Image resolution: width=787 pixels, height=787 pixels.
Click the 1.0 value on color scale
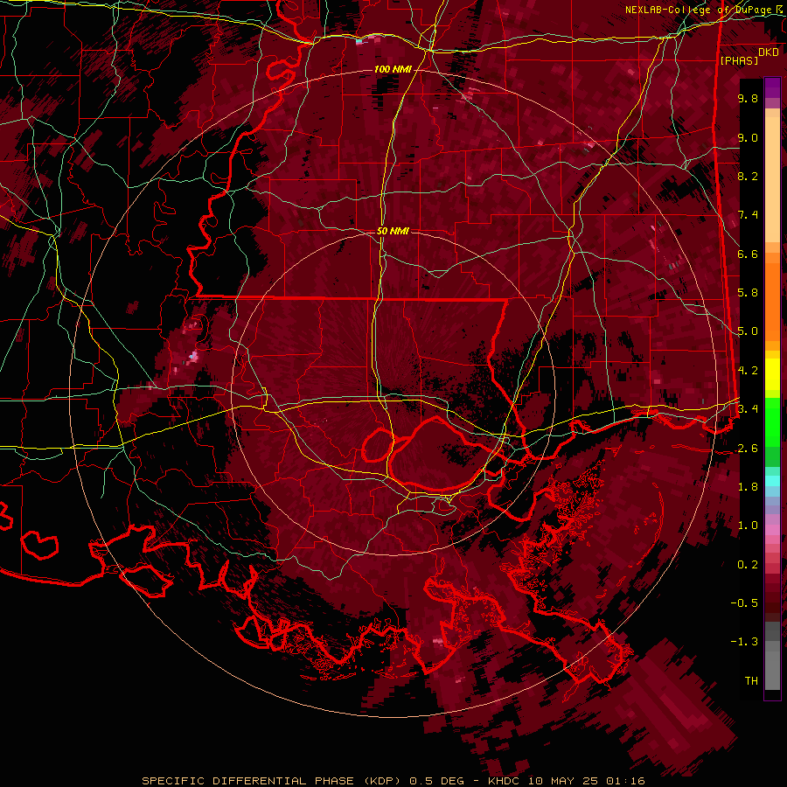pyautogui.click(x=748, y=526)
